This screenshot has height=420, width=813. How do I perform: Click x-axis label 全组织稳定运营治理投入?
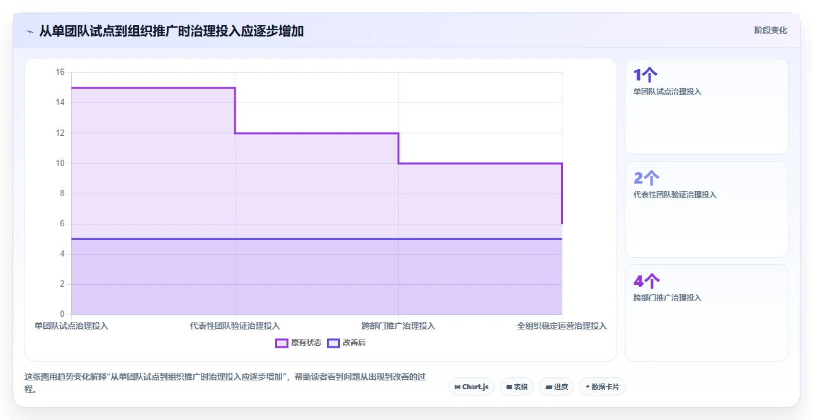tap(562, 326)
